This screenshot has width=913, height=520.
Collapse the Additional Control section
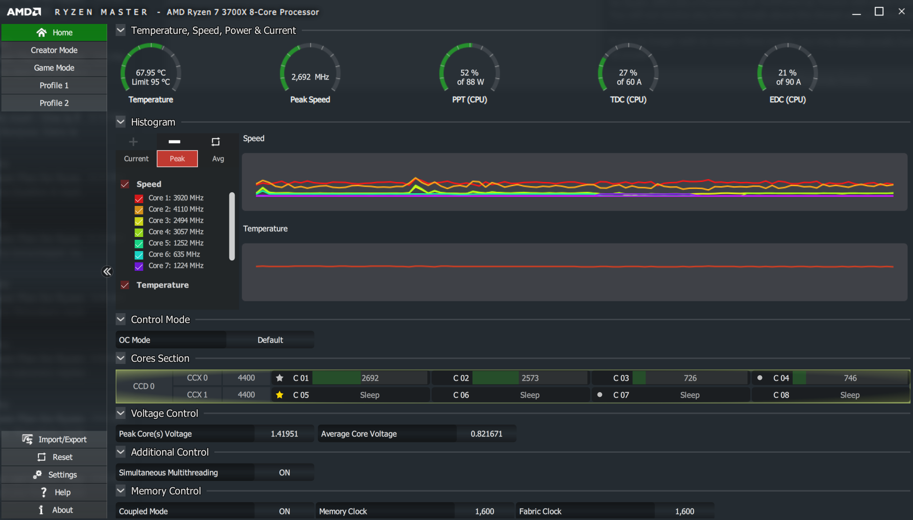pos(121,452)
